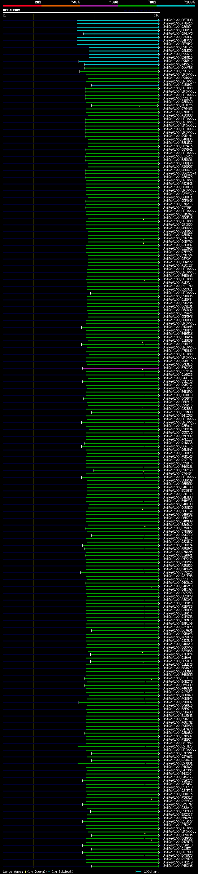The width and height of the screenshot is (198, 874).
Task: Select the UniRef100_B5IKX7 label
Action: 178,821
